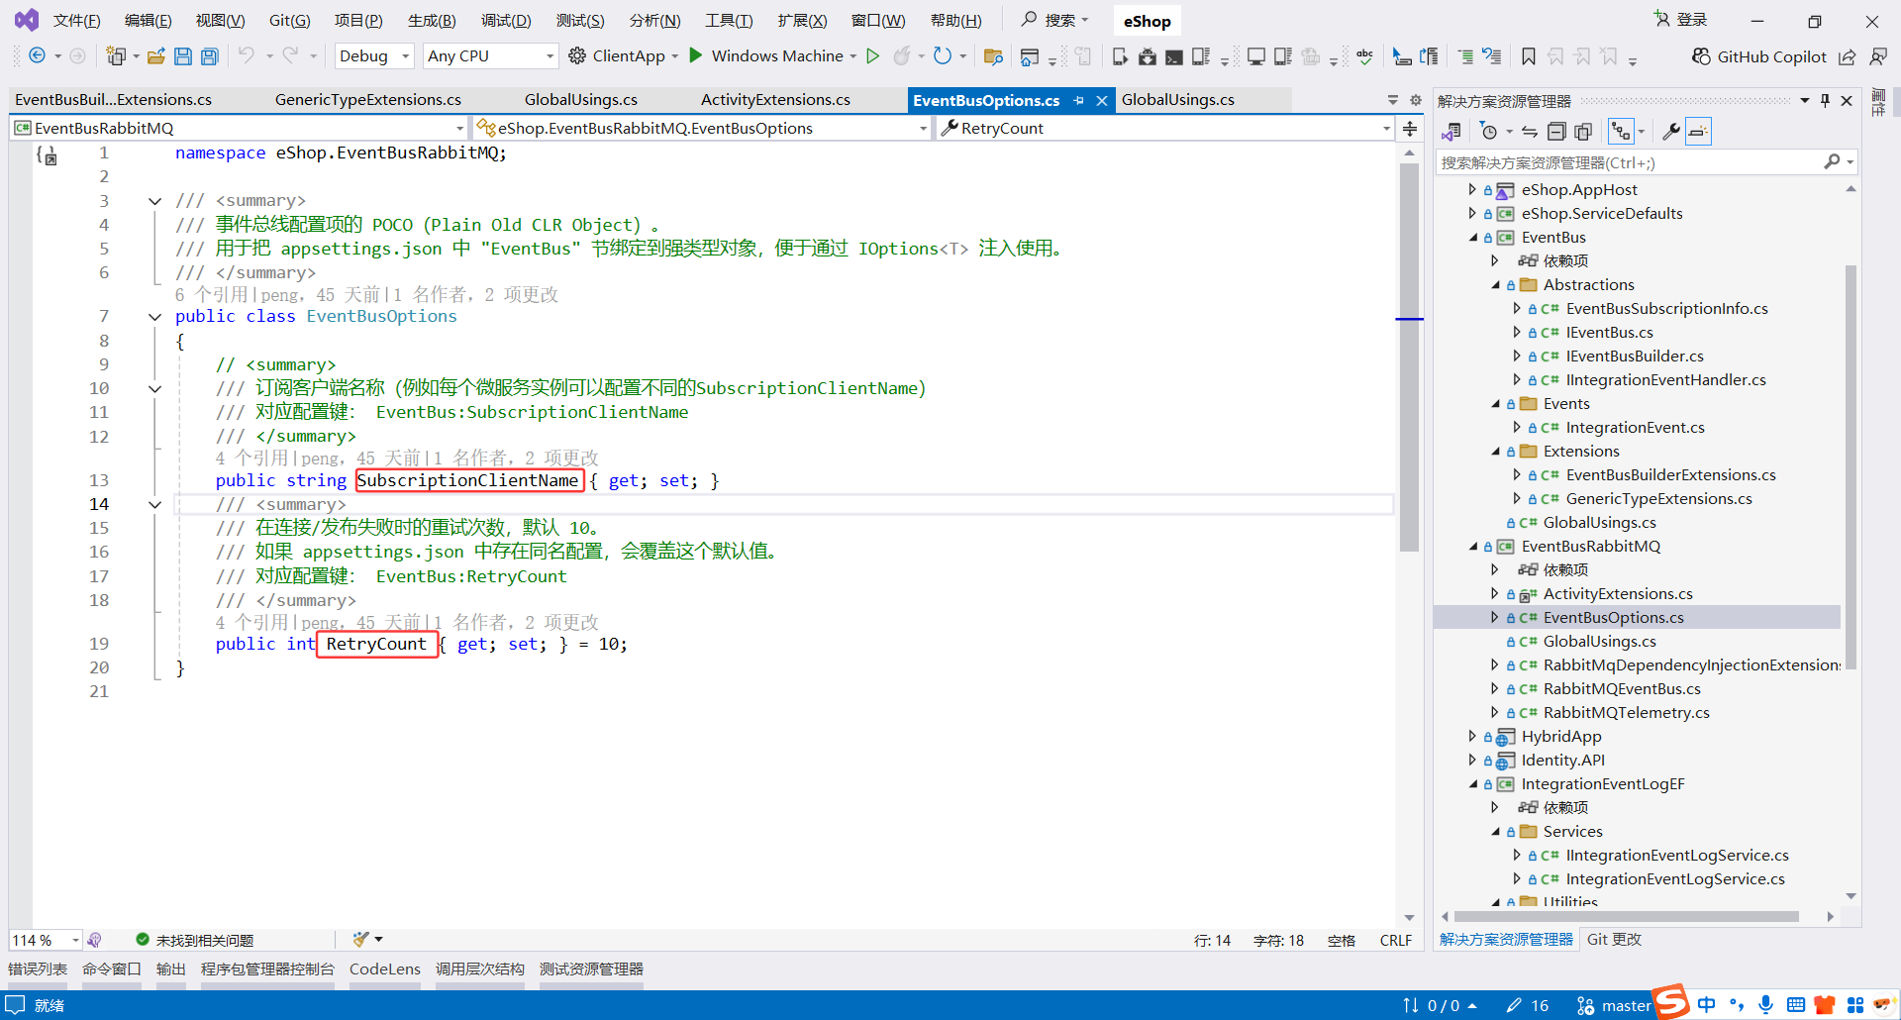This screenshot has width=1901, height=1020.
Task: Click the Save All icon
Action: [x=209, y=55]
